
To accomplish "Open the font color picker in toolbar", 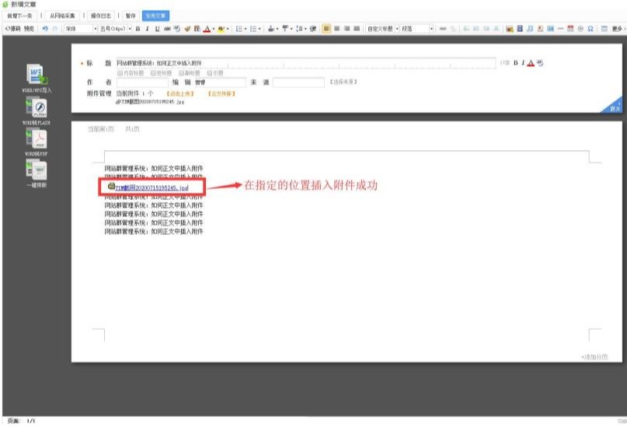I will click(x=207, y=28).
